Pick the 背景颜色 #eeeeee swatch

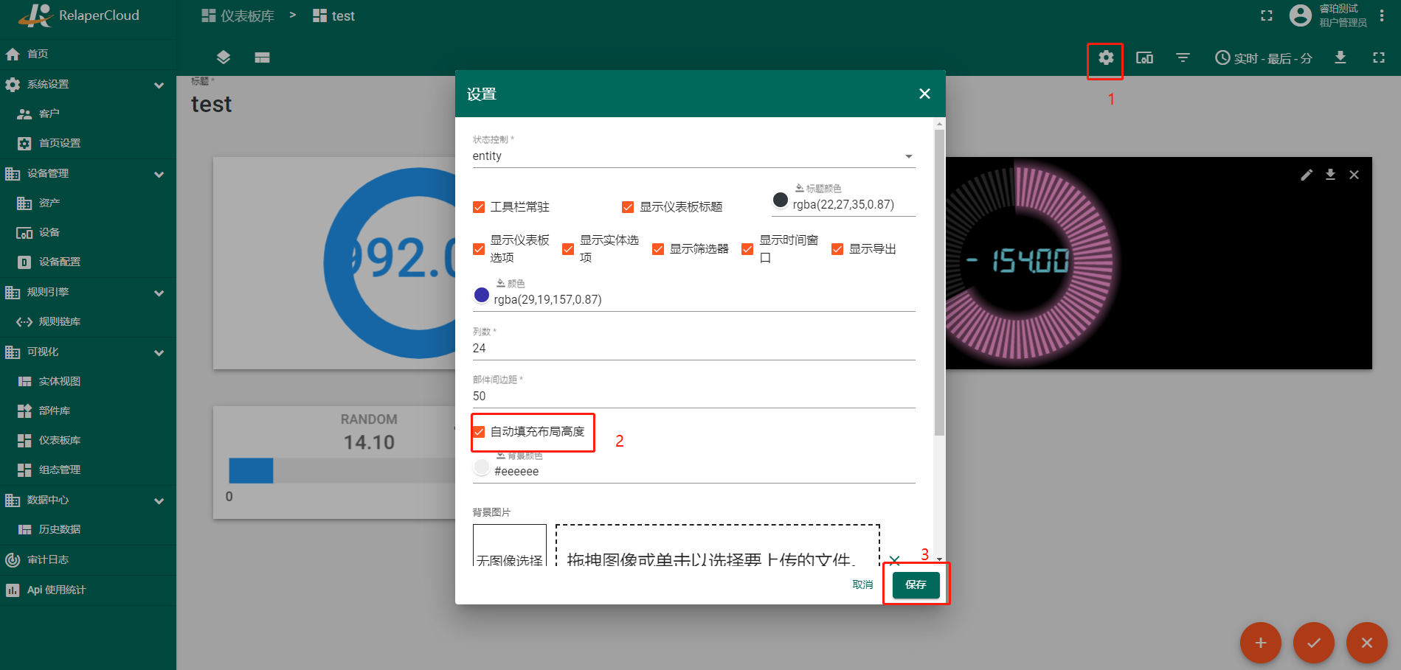click(481, 467)
